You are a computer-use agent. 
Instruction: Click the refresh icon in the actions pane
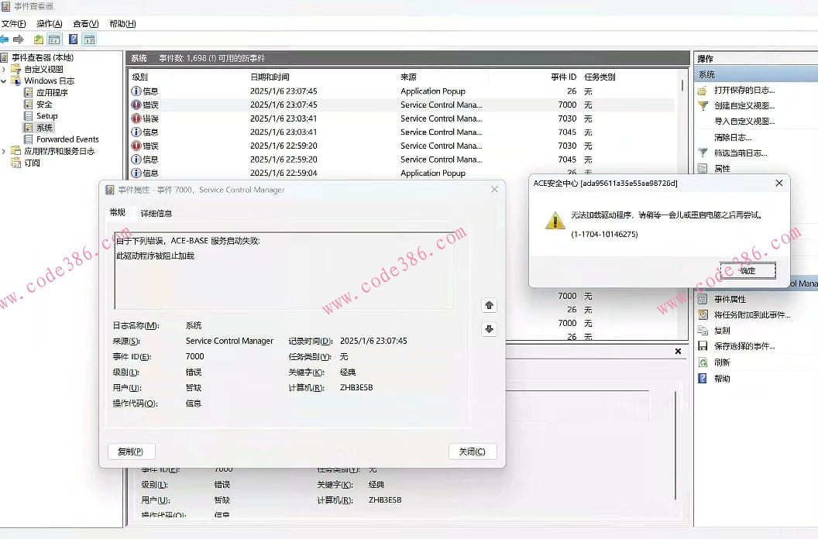pyautogui.click(x=703, y=362)
